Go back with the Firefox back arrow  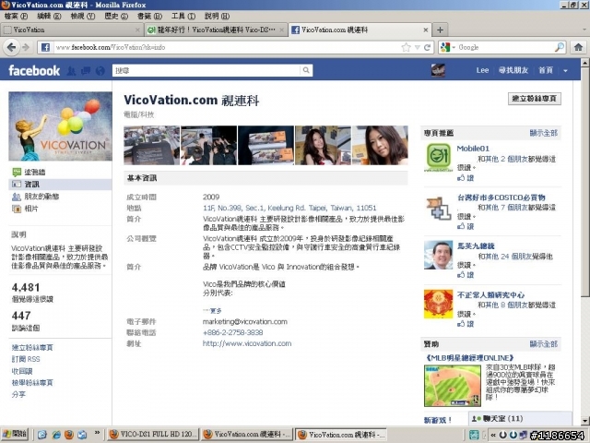pos(12,47)
